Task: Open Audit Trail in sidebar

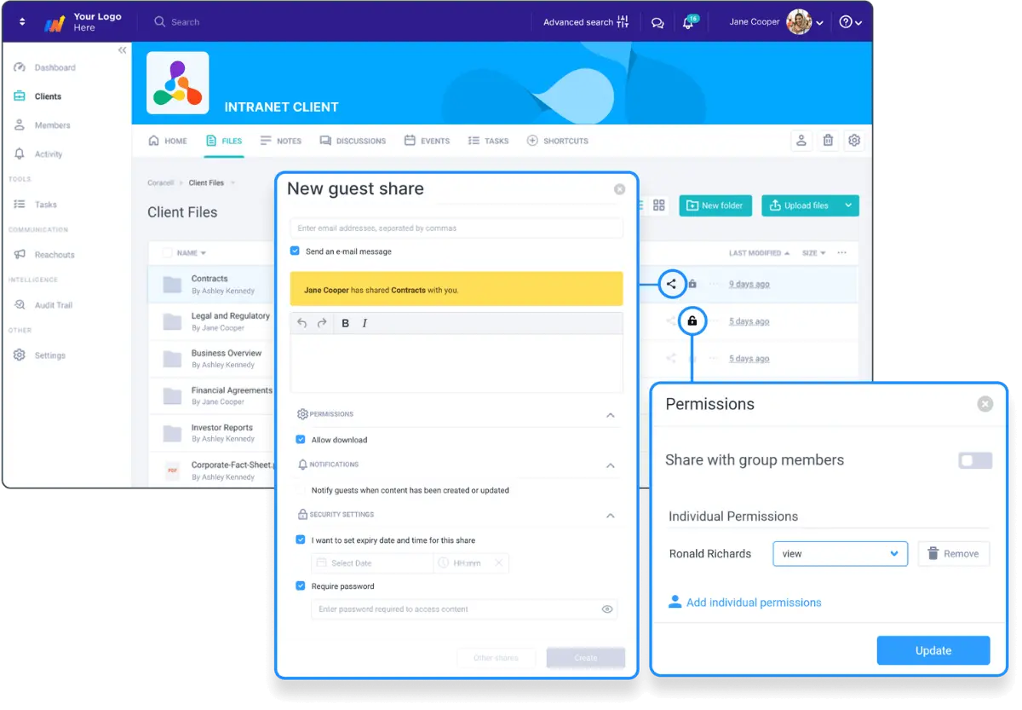Action: [x=43, y=305]
